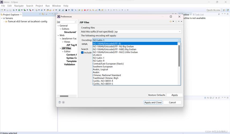Screen dimensions: 230x134
Task: Click the green Run toolbar icon
Action: point(19,10)
